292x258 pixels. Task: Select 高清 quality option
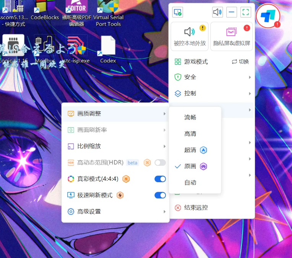(x=195, y=134)
